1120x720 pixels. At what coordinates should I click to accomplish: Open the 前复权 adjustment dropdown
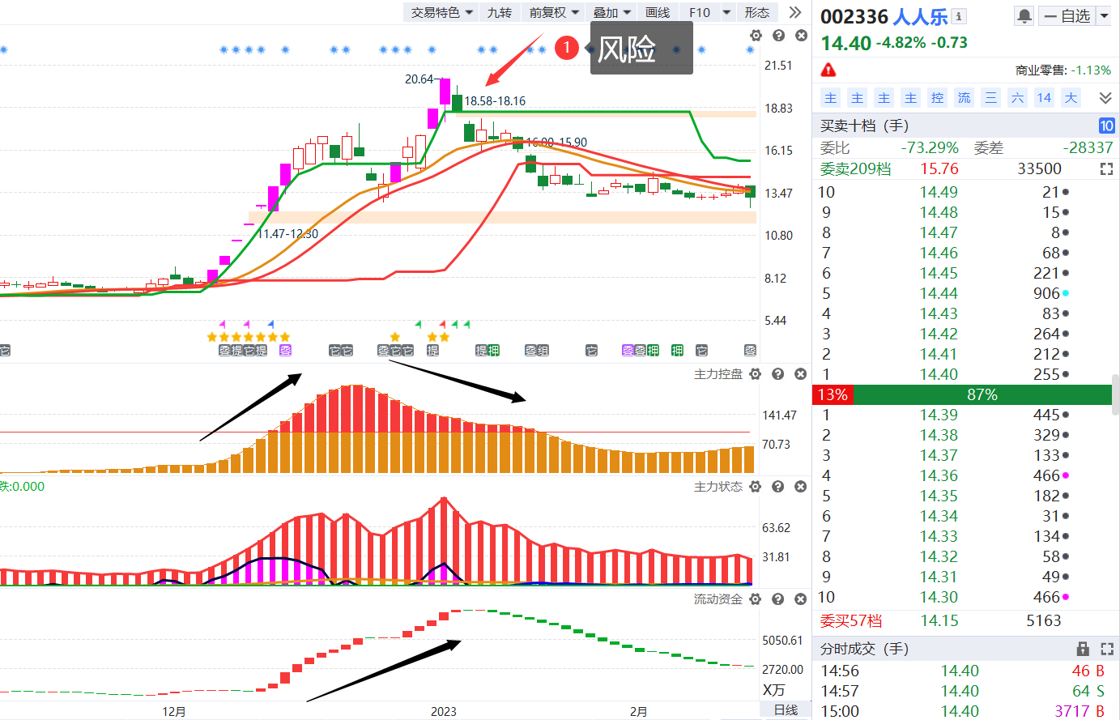tap(555, 12)
